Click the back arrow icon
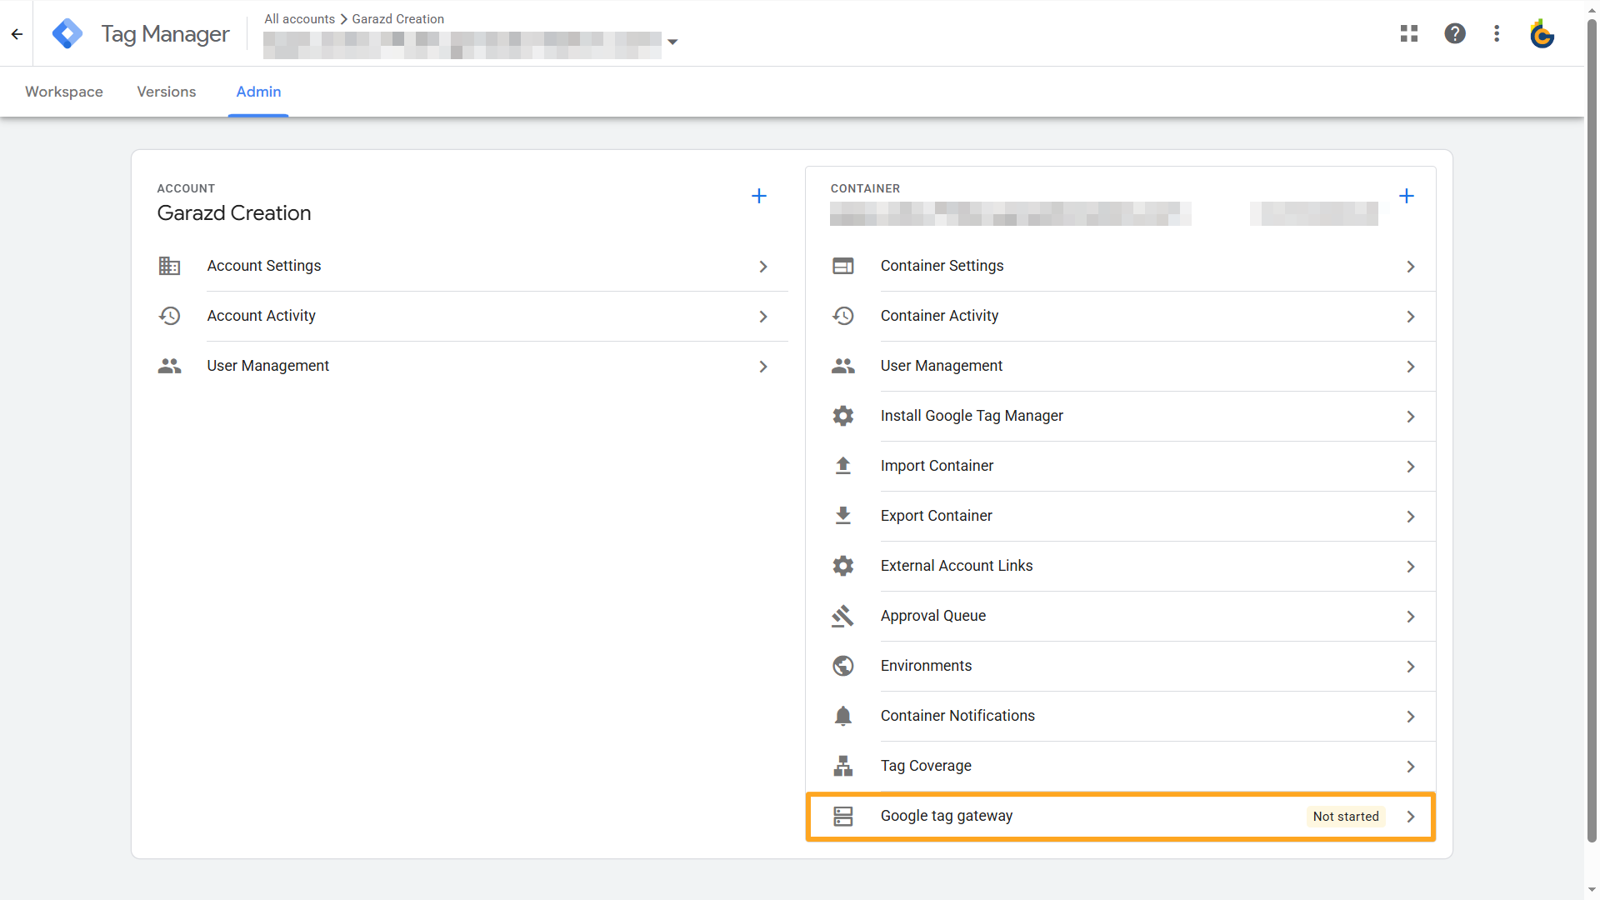Viewport: 1600px width, 900px height. click(17, 34)
